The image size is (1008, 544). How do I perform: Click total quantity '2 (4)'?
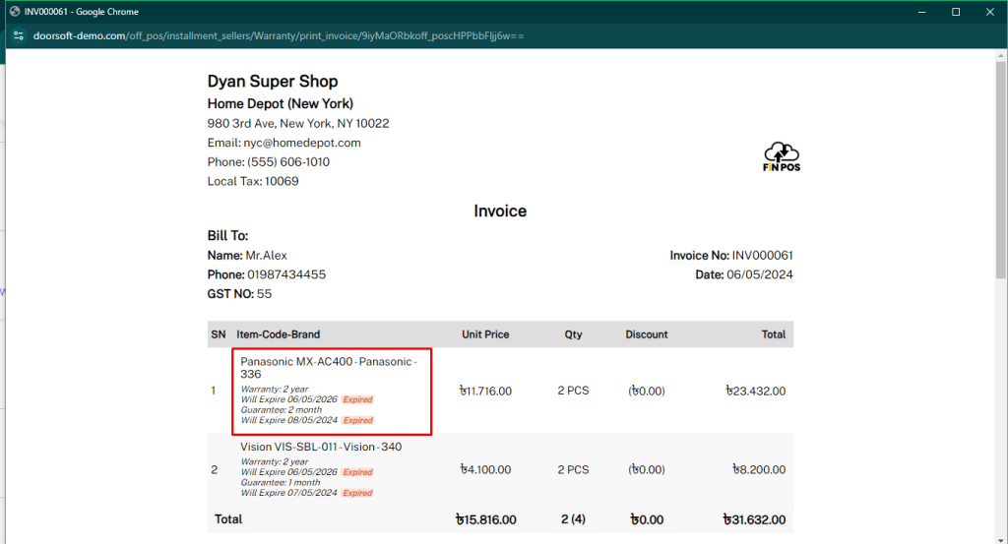pos(573,519)
